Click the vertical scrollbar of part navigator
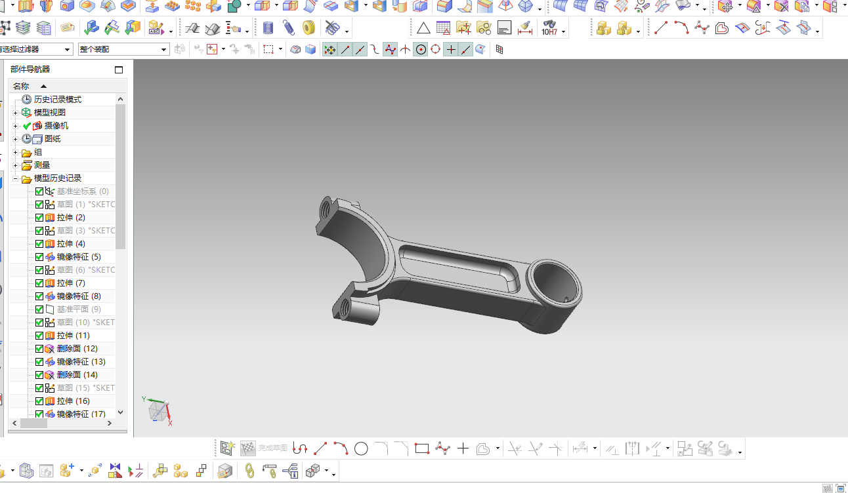 [120, 177]
